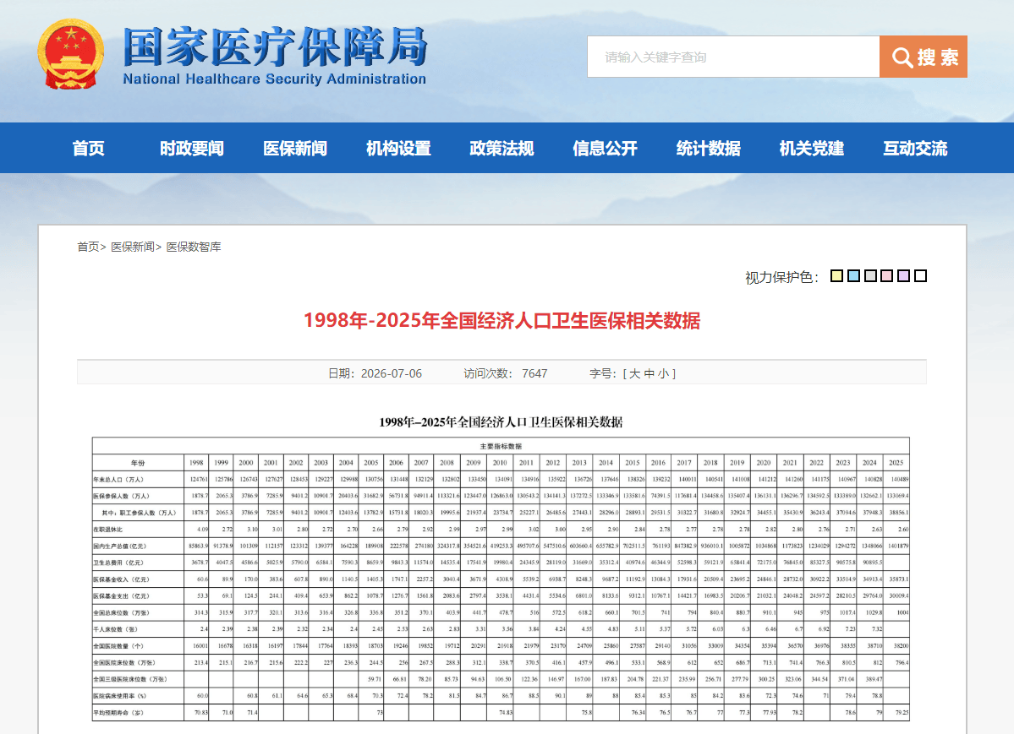The height and width of the screenshot is (734, 1014).
Task: Choose the white eye-protection color swatch
Action: coord(921,276)
